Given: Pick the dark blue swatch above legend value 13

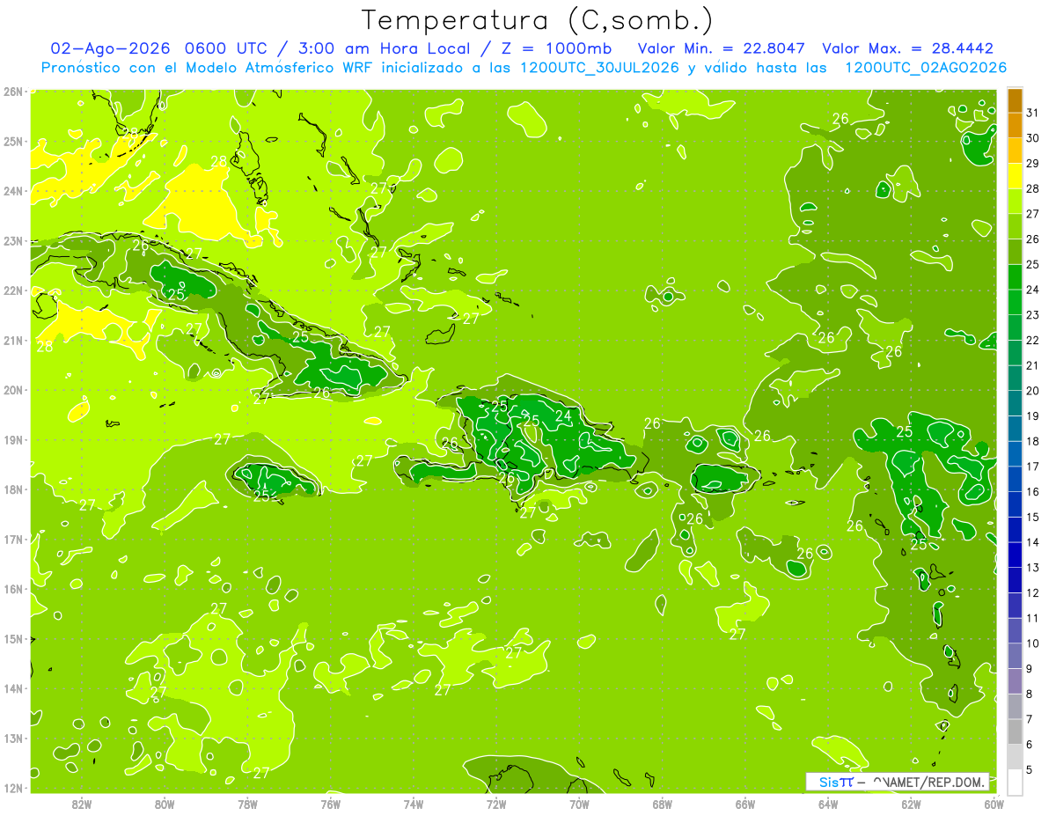Looking at the screenshot, I should (1015, 555).
